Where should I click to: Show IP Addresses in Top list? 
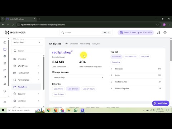point(131,57)
